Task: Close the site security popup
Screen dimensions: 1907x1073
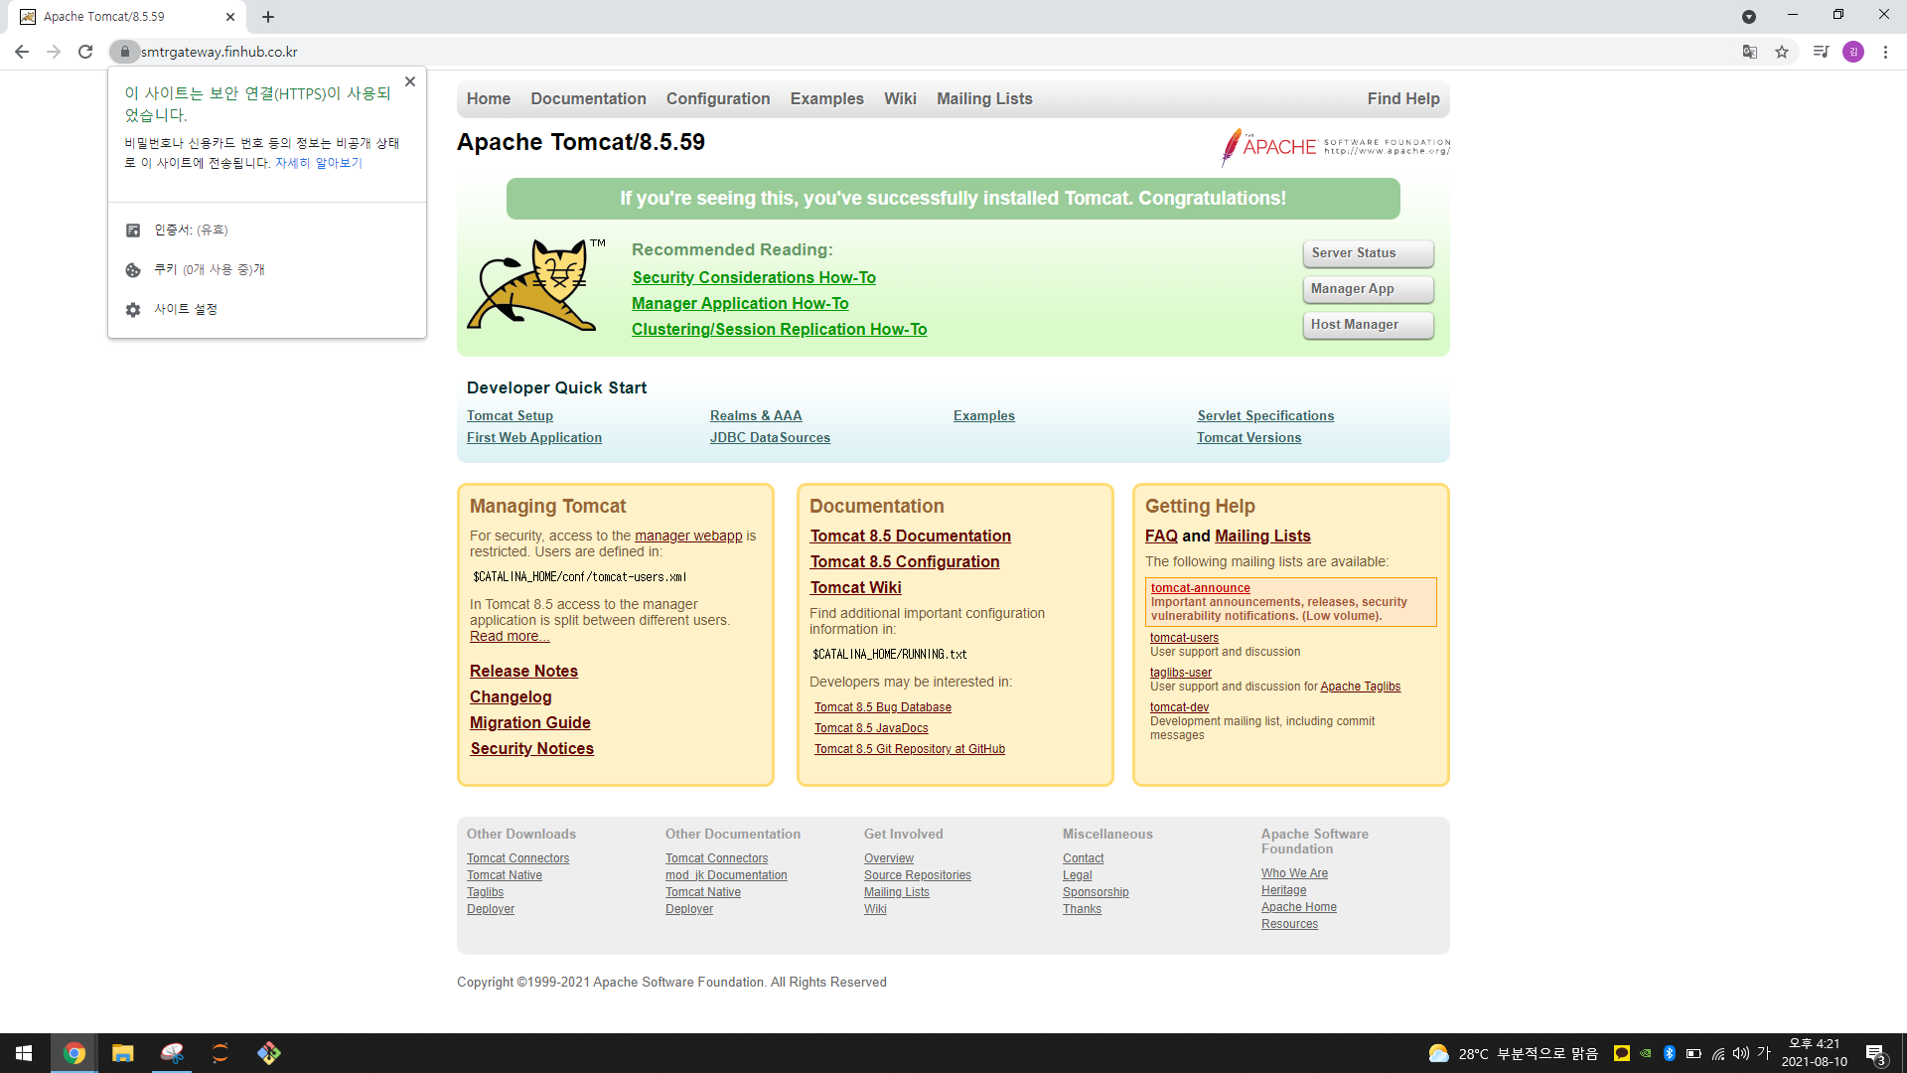Action: pyautogui.click(x=410, y=81)
